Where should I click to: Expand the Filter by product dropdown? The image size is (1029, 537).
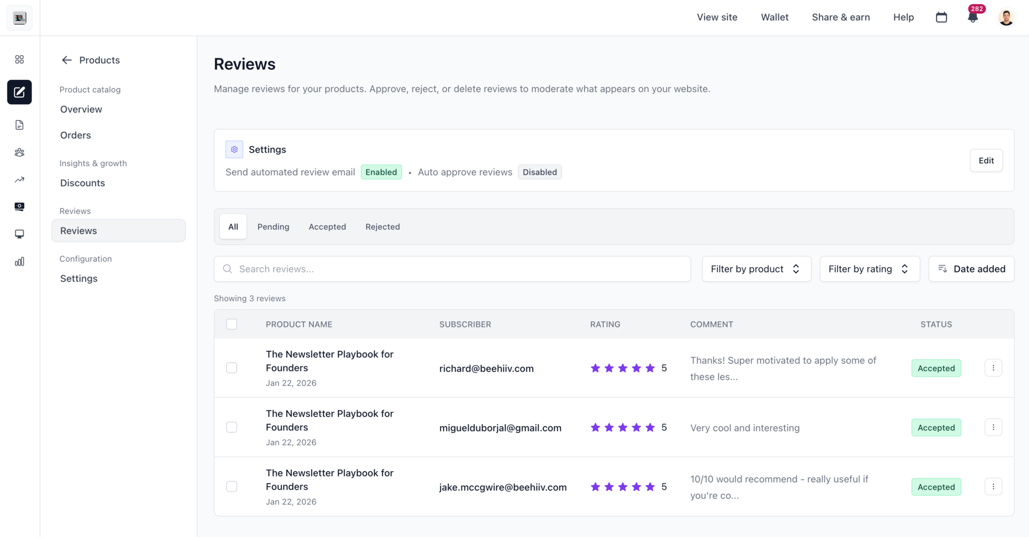tap(756, 269)
